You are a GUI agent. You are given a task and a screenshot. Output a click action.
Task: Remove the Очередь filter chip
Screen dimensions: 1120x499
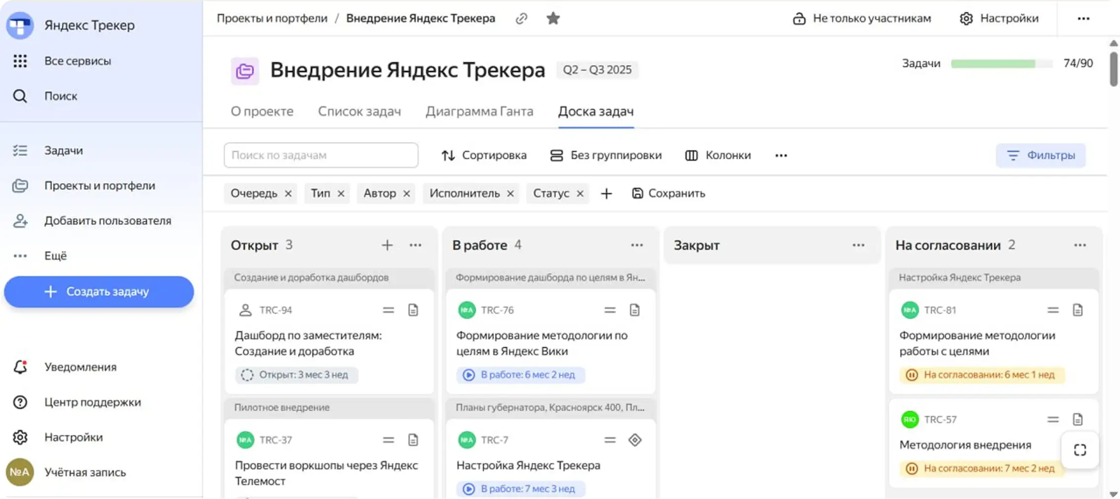point(288,194)
